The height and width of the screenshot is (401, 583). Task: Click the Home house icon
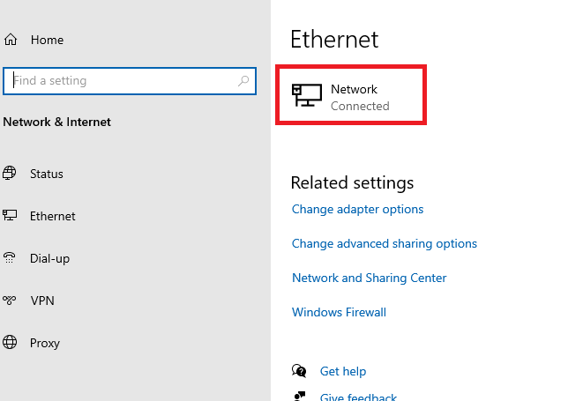tap(11, 40)
